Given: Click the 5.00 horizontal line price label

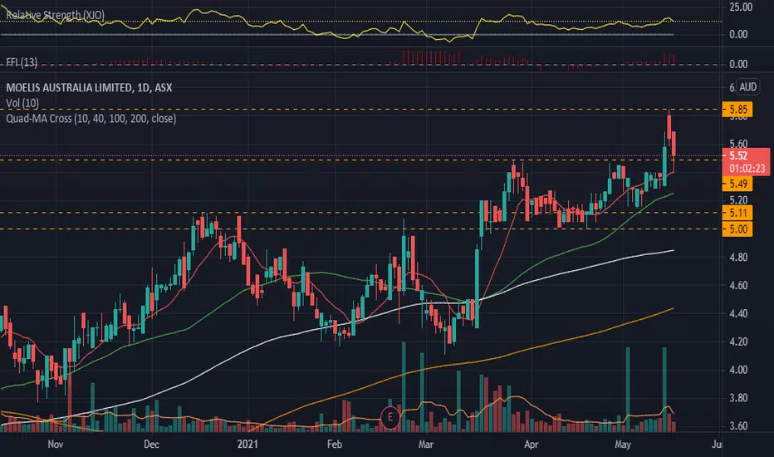Looking at the screenshot, I should click(737, 229).
